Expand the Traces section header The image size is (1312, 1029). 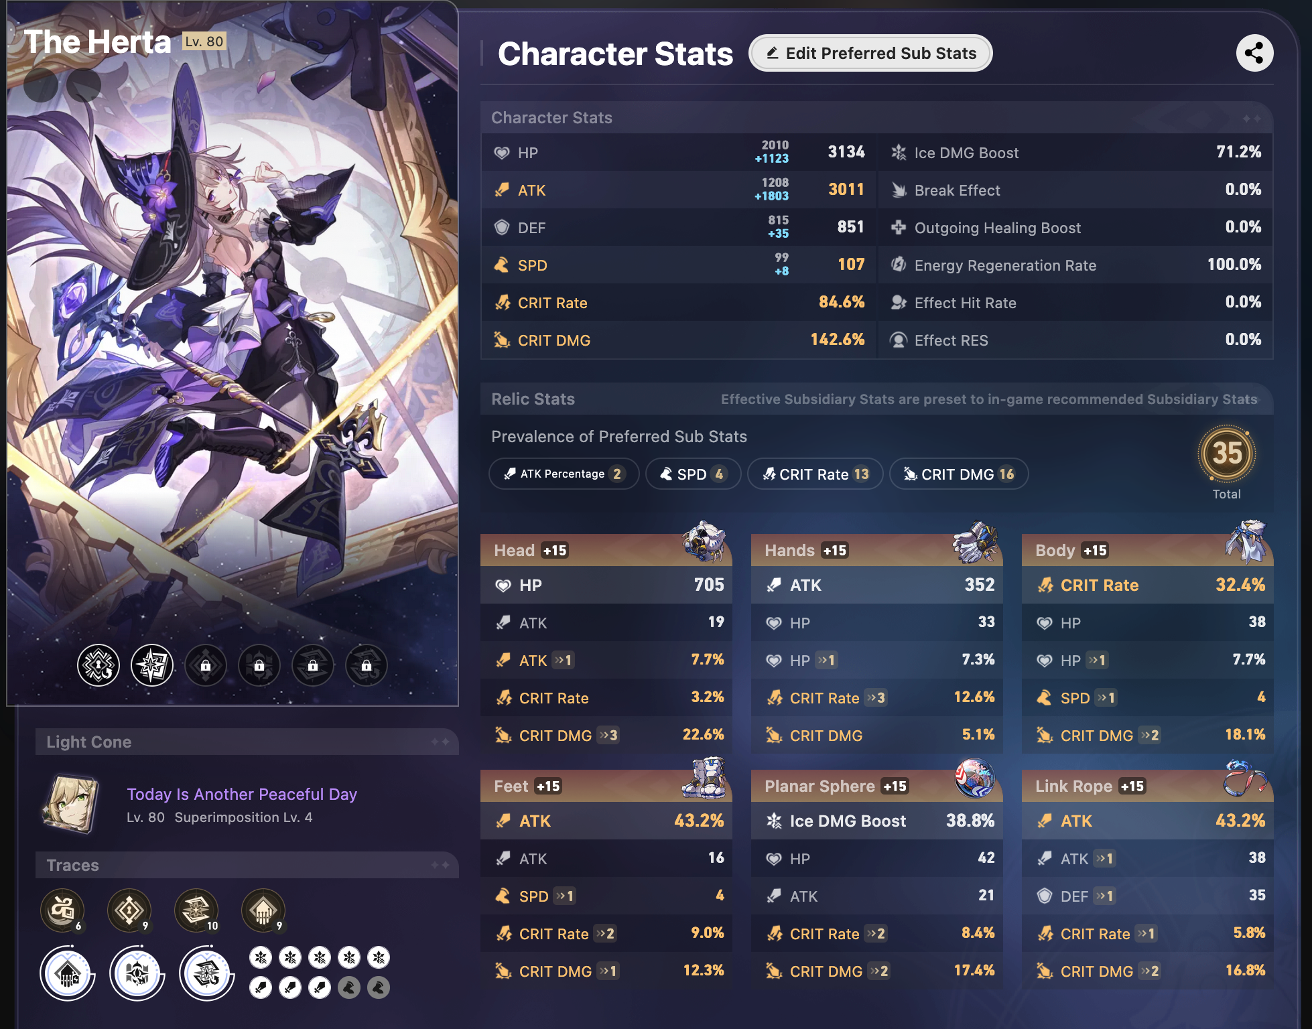pyautogui.click(x=247, y=865)
